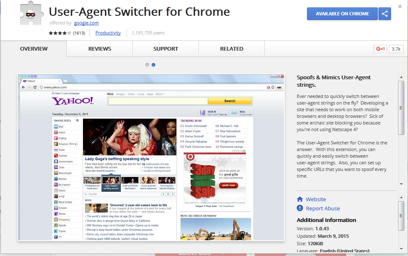This screenshot has height=256, width=408.
Task: Go to the Support tab
Action: (166, 49)
